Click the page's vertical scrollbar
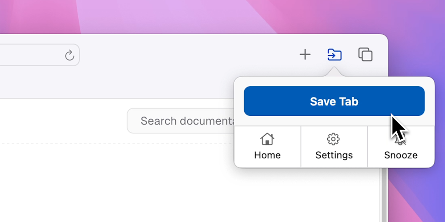This screenshot has height=222, width=445. pyautogui.click(x=383, y=195)
